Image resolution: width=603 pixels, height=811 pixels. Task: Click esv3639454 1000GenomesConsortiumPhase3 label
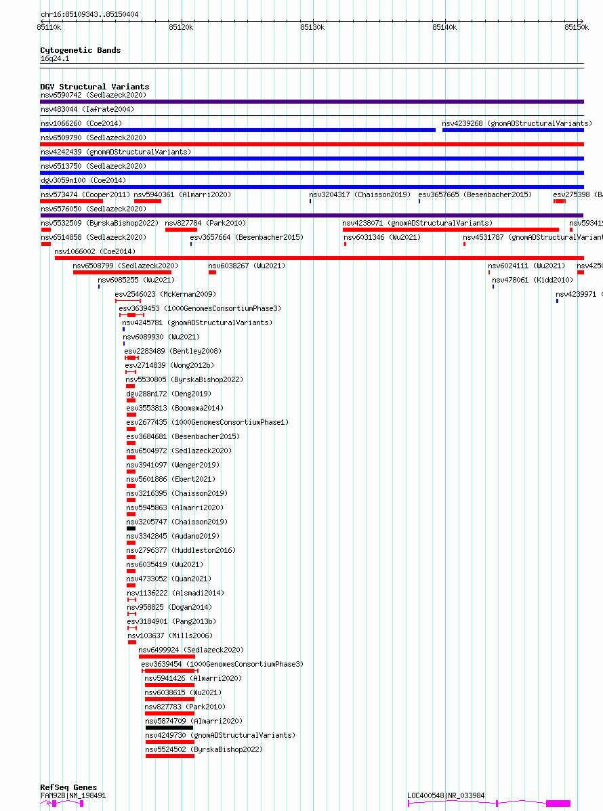(x=222, y=664)
